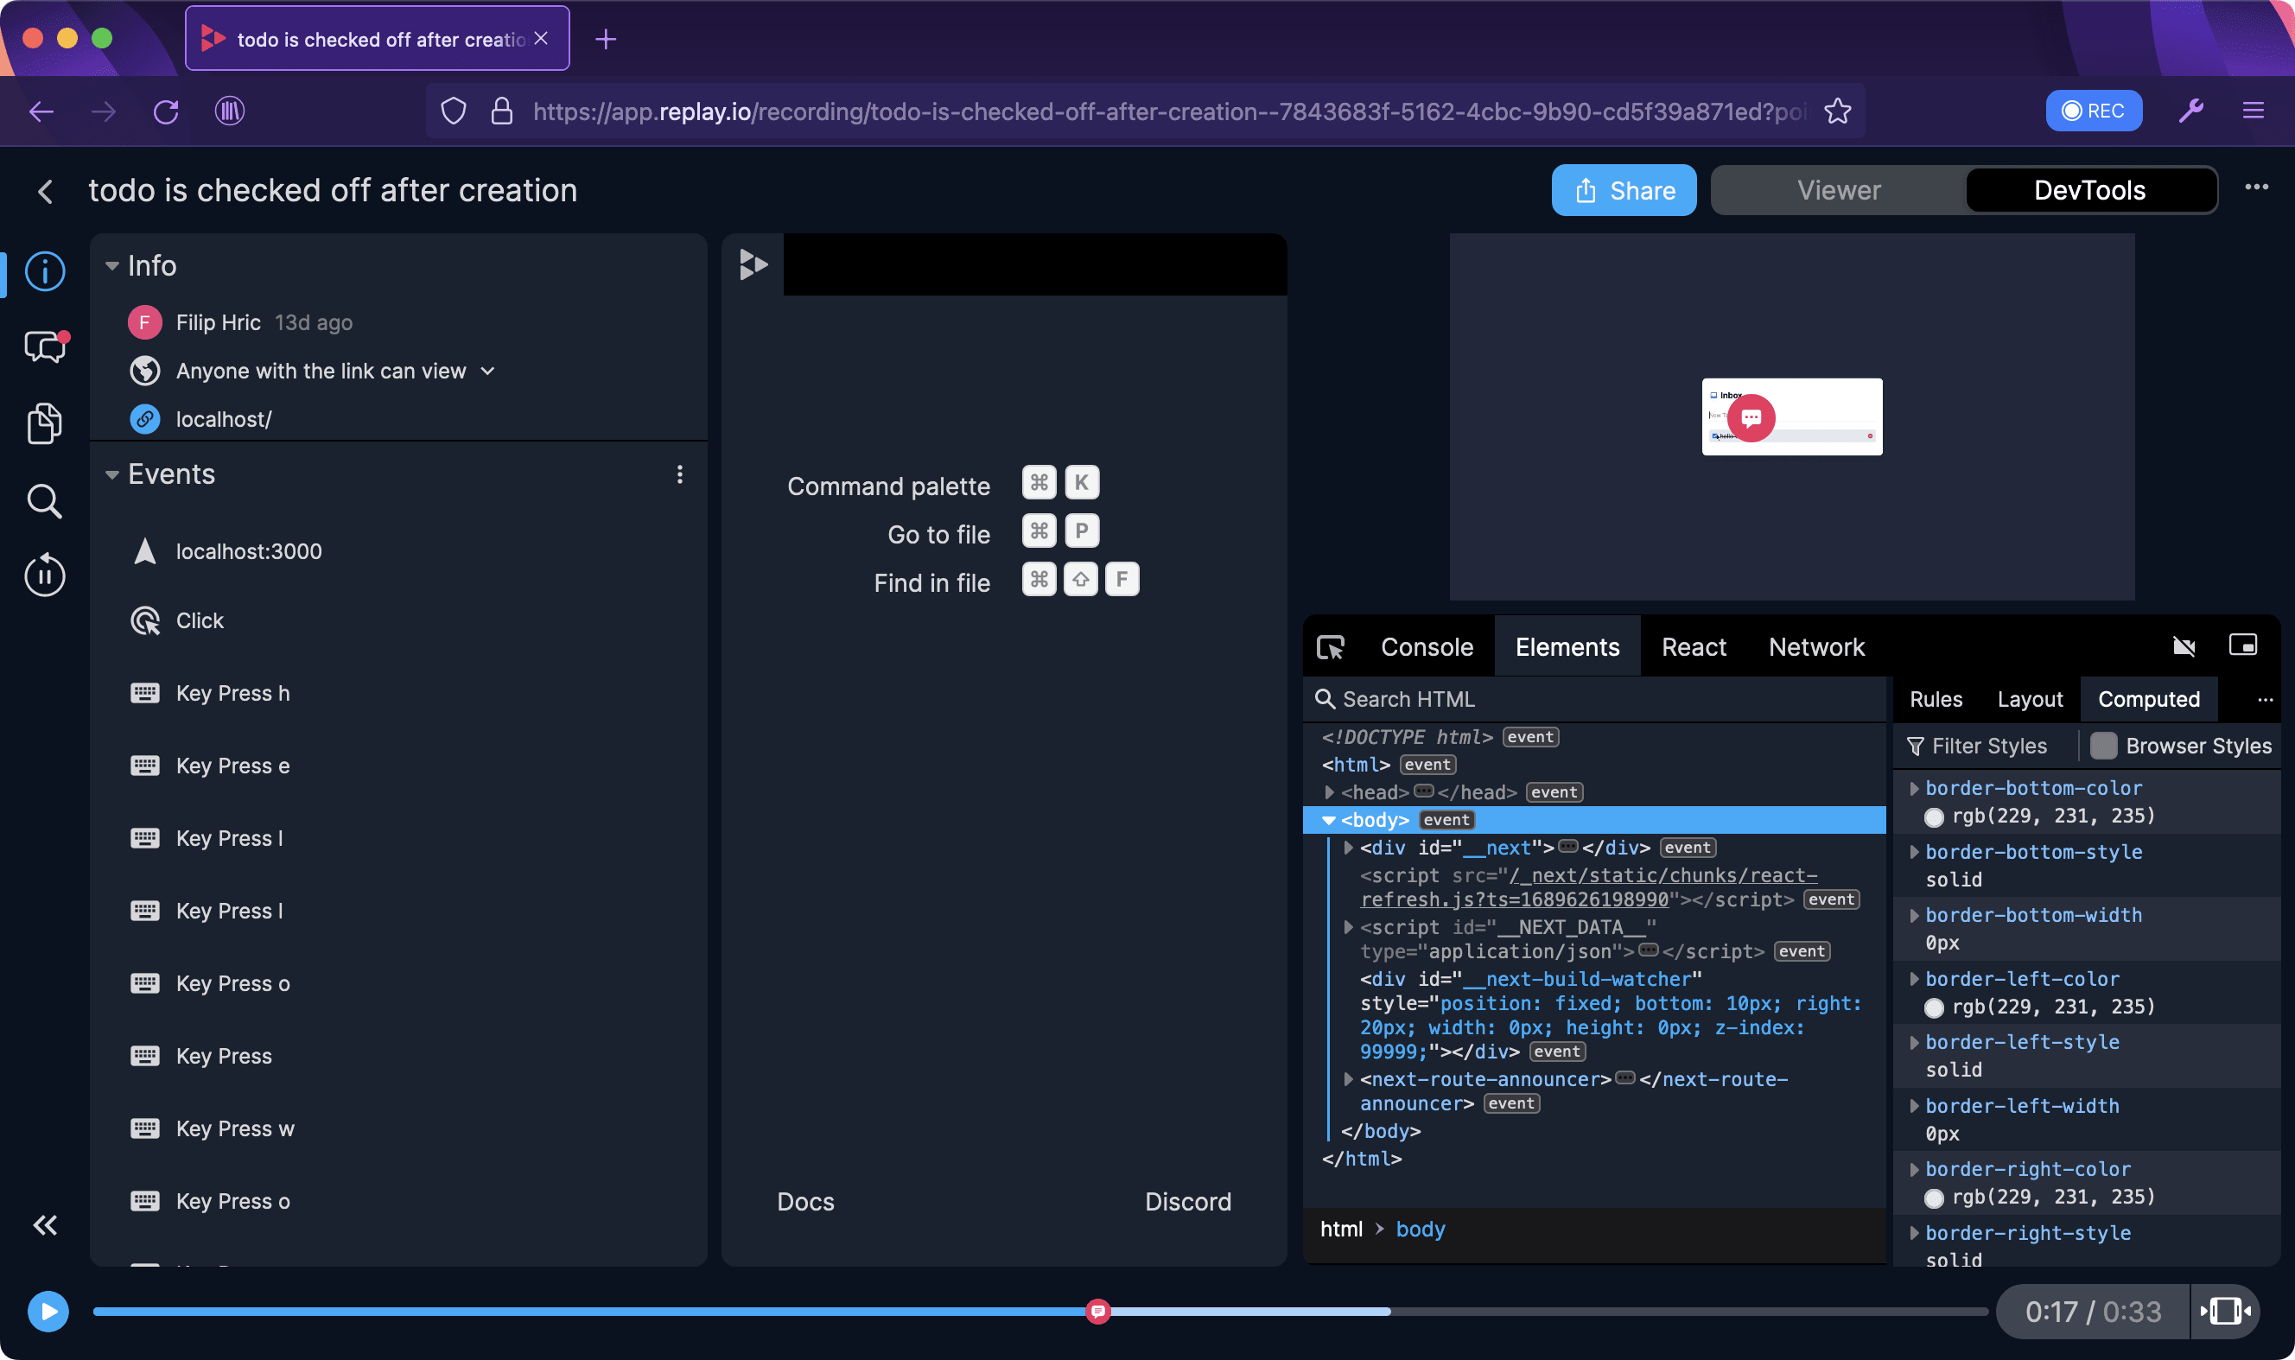Collapse sidebar with double chevron icon
The height and width of the screenshot is (1360, 2295).
point(44,1225)
